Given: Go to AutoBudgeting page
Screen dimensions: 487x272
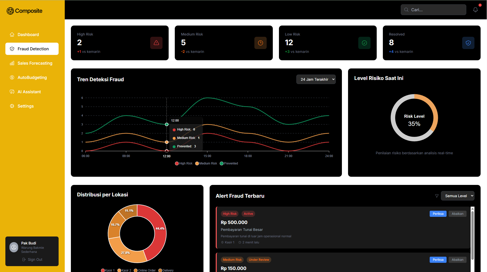Looking at the screenshot, I should [x=32, y=77].
